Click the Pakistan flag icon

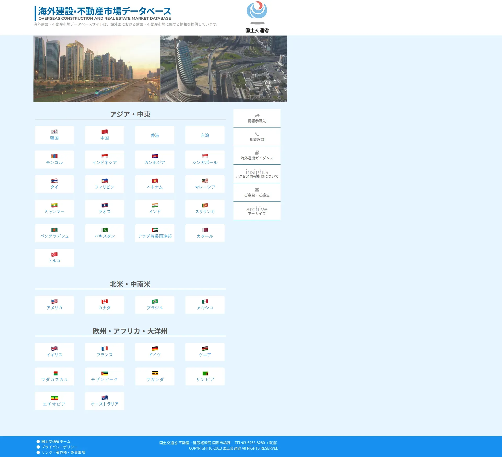click(105, 230)
